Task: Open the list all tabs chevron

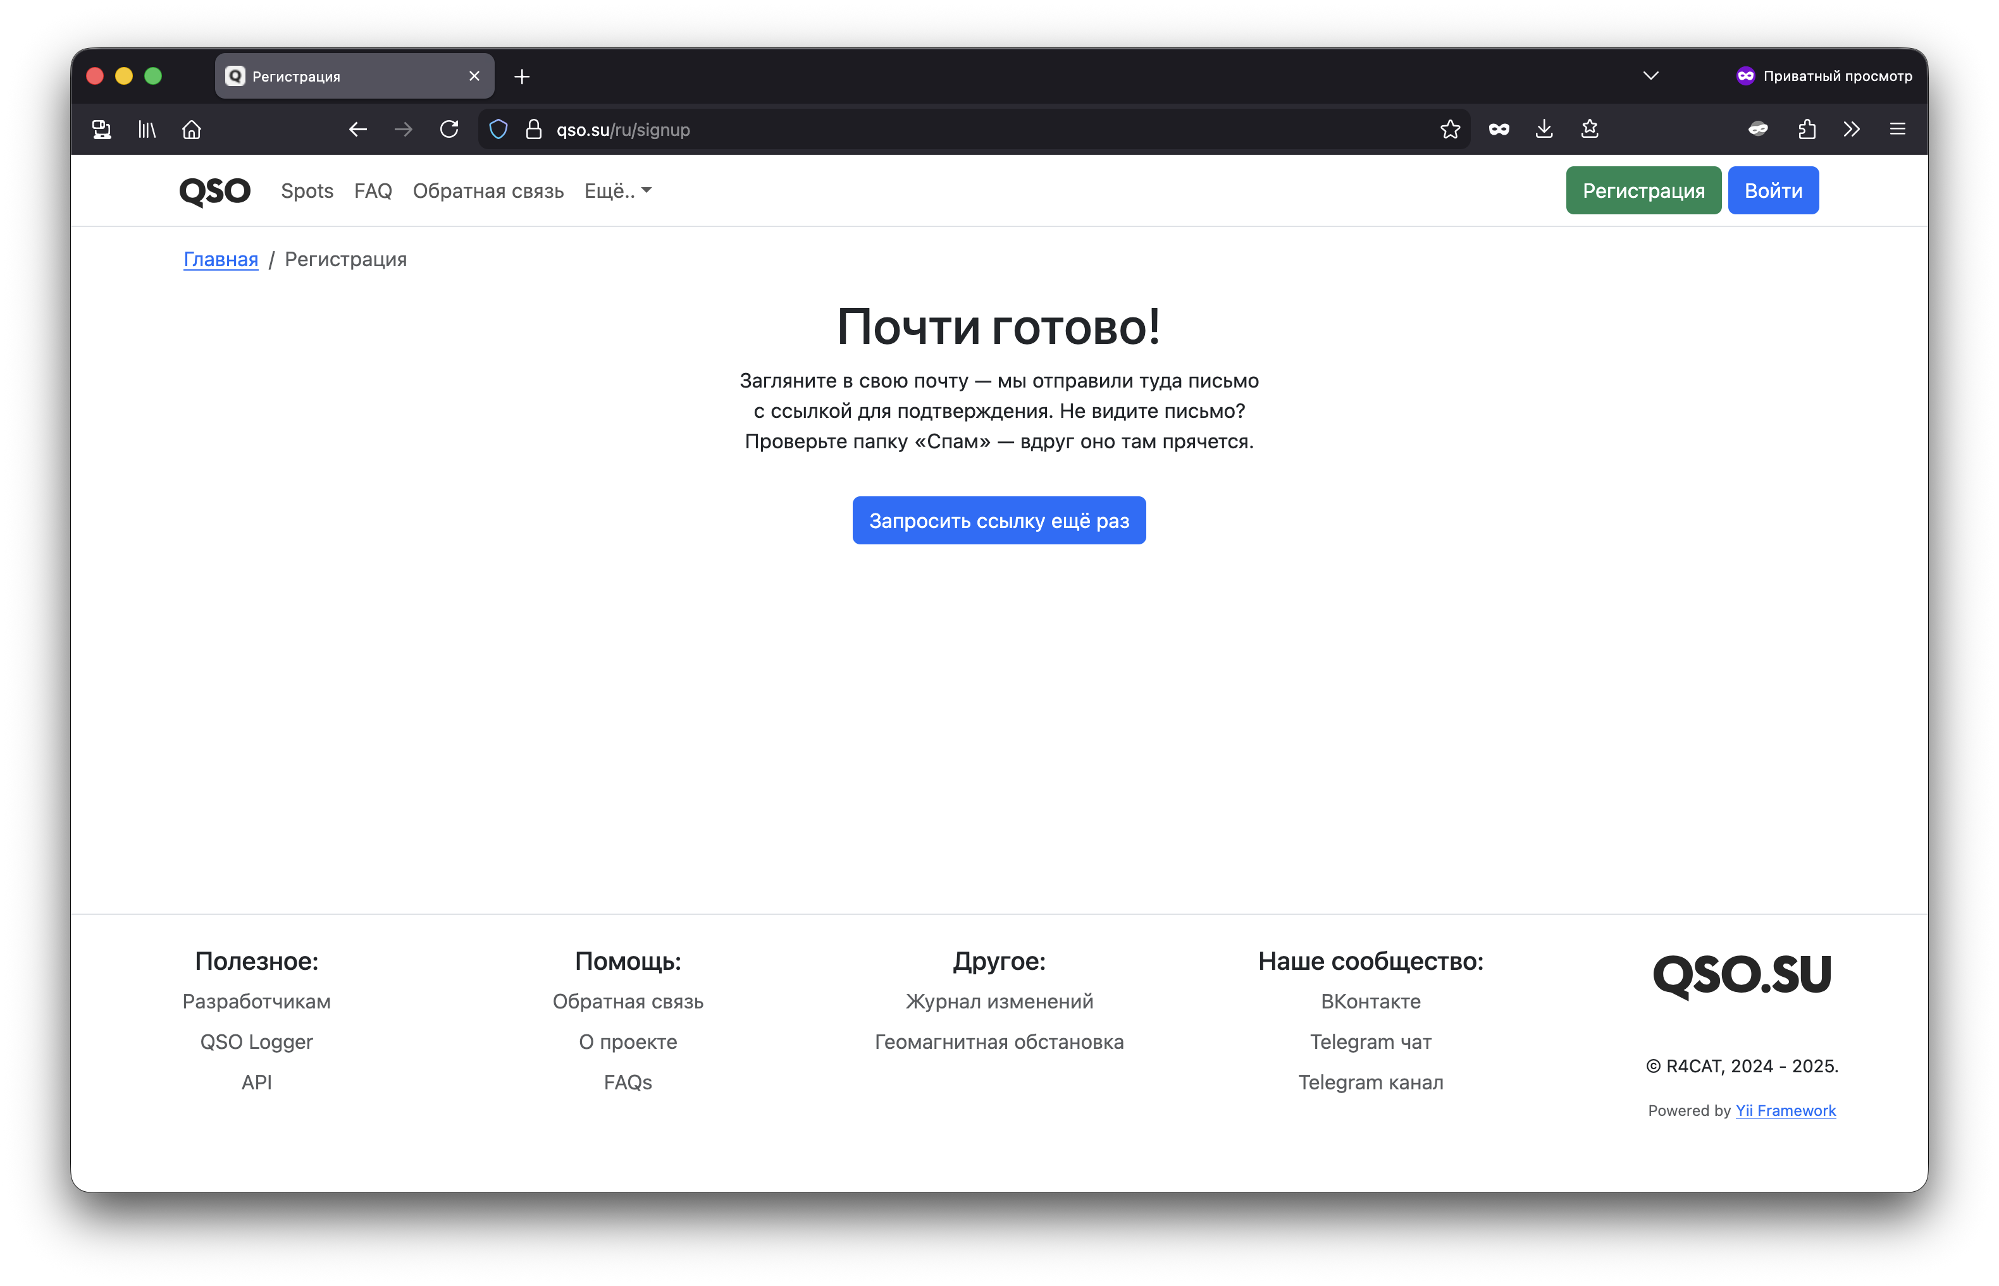Action: [x=1650, y=76]
